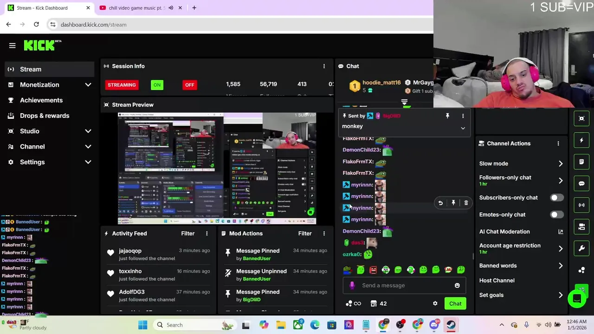This screenshot has height=334, width=594.
Task: Open the Channel Actions three-dot menu
Action: [558, 143]
